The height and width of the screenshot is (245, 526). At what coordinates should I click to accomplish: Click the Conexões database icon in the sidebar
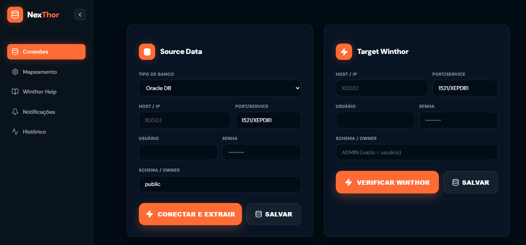coord(15,52)
